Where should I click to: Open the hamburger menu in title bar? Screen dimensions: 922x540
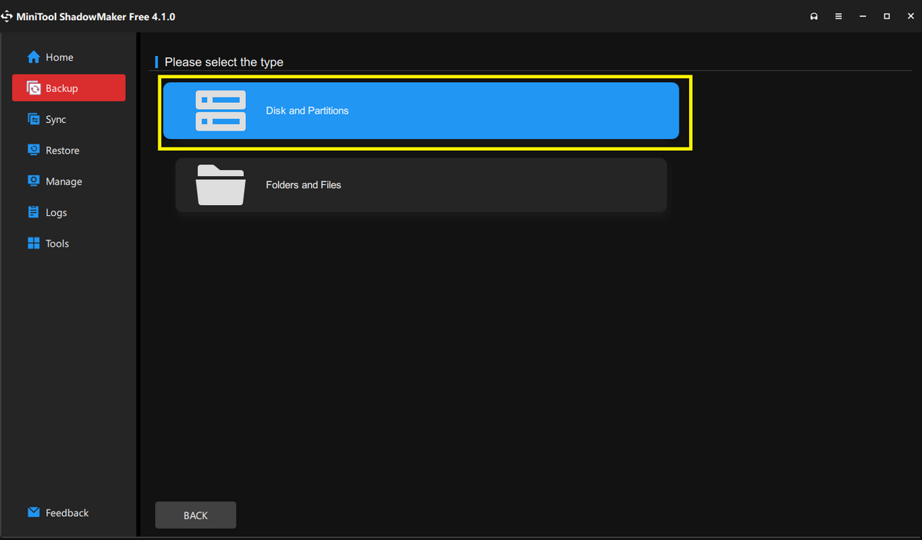click(838, 16)
